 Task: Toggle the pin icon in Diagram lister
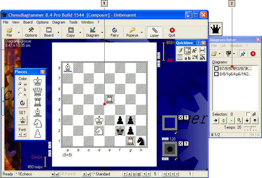(x=243, y=54)
